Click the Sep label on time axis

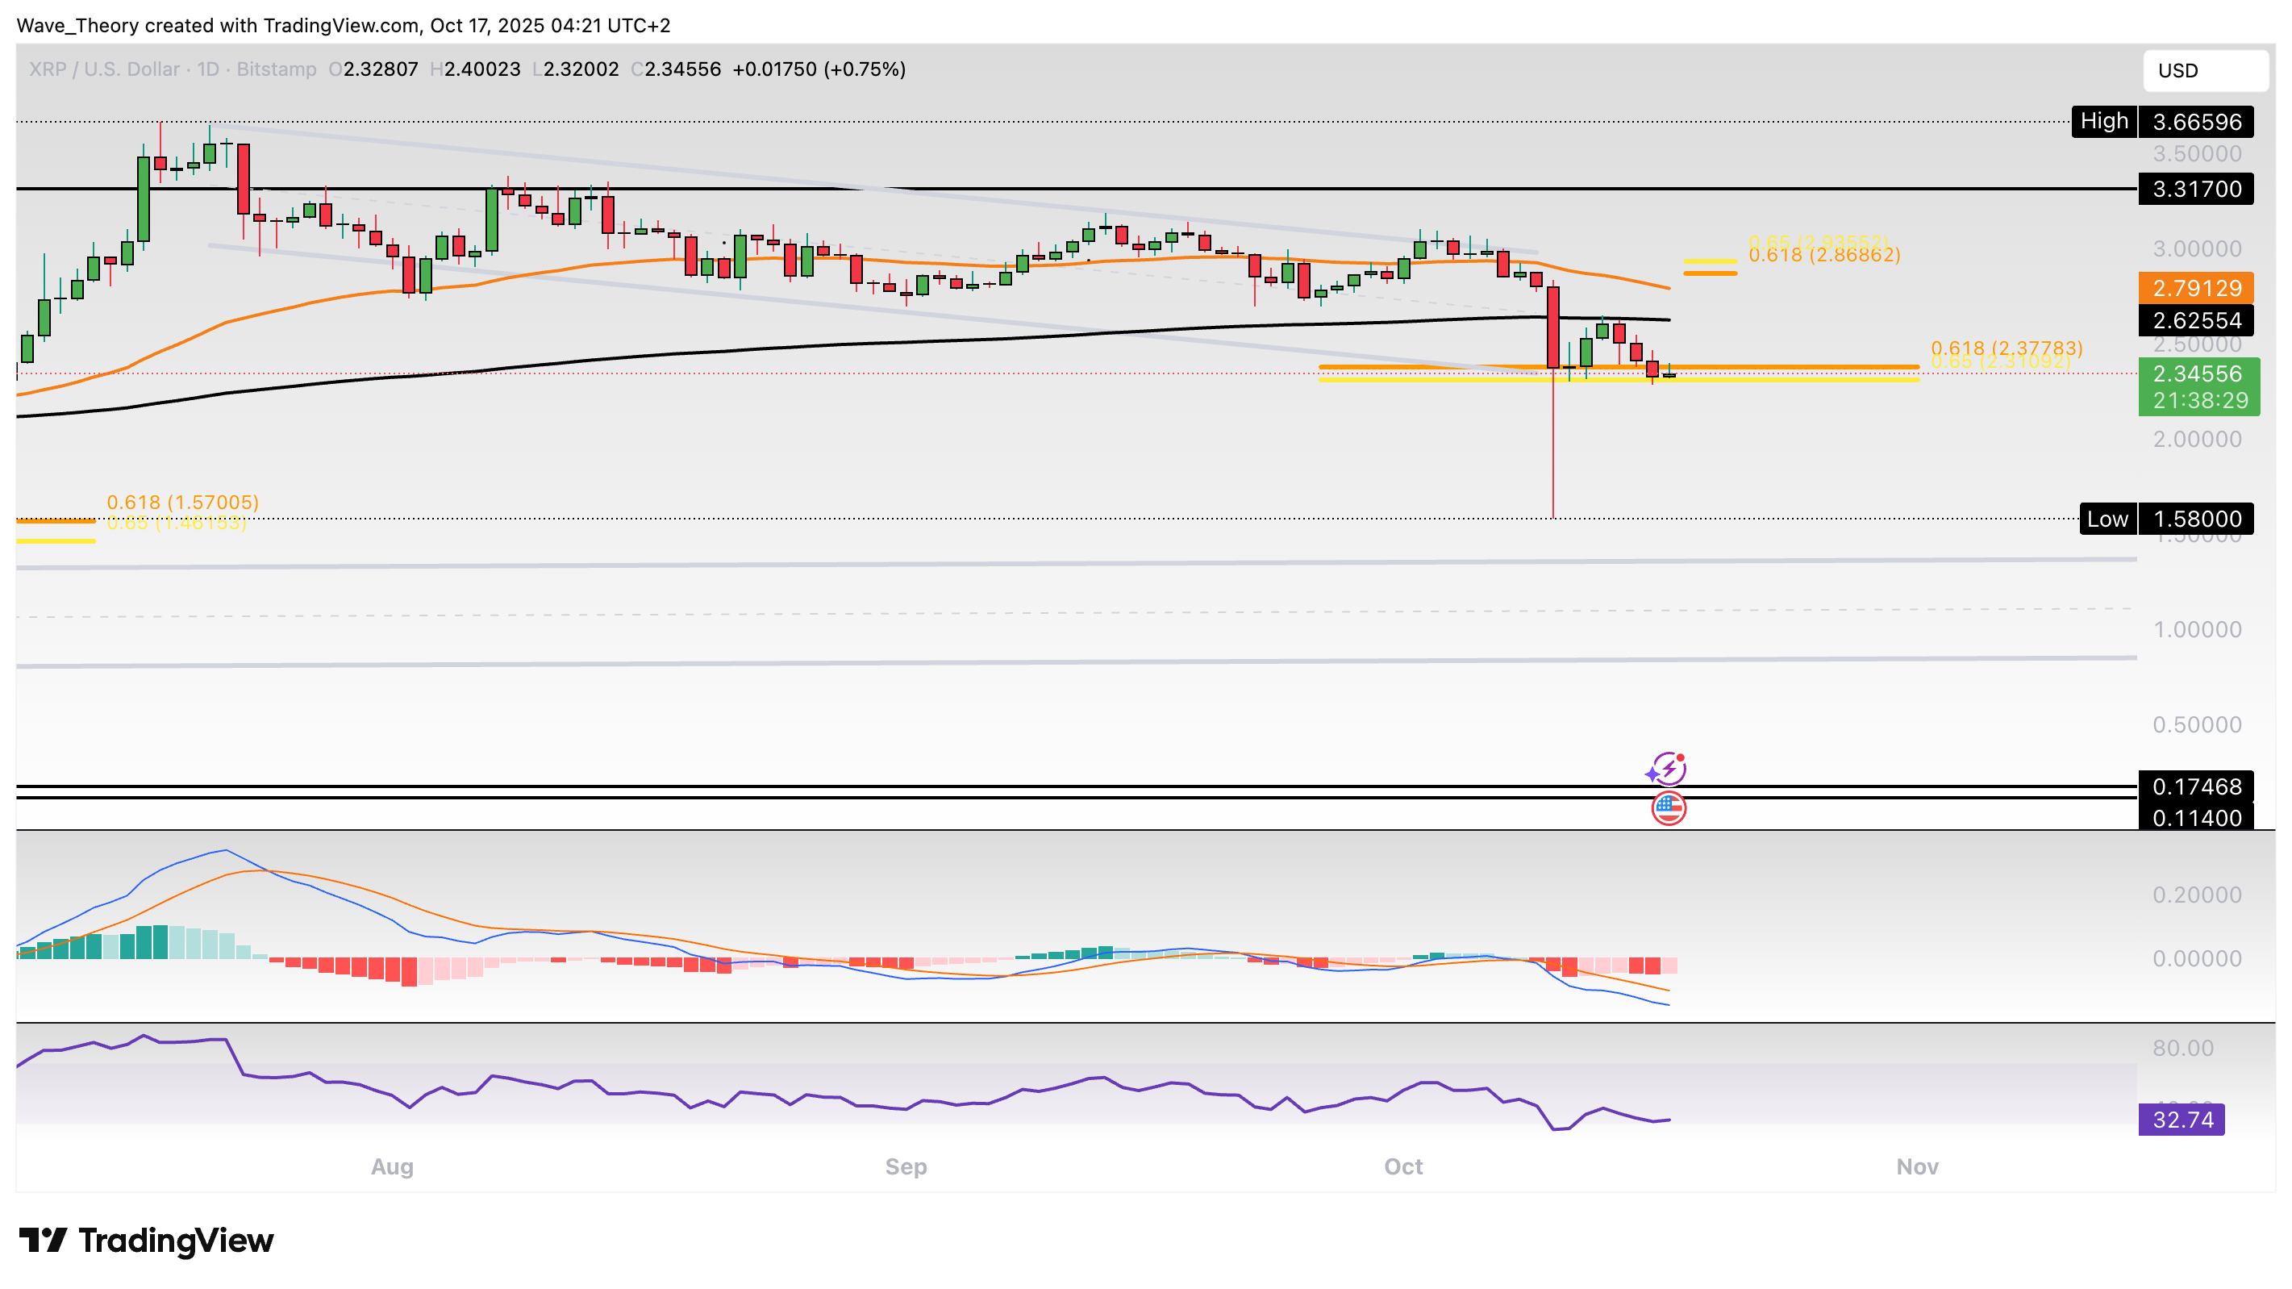[906, 1166]
